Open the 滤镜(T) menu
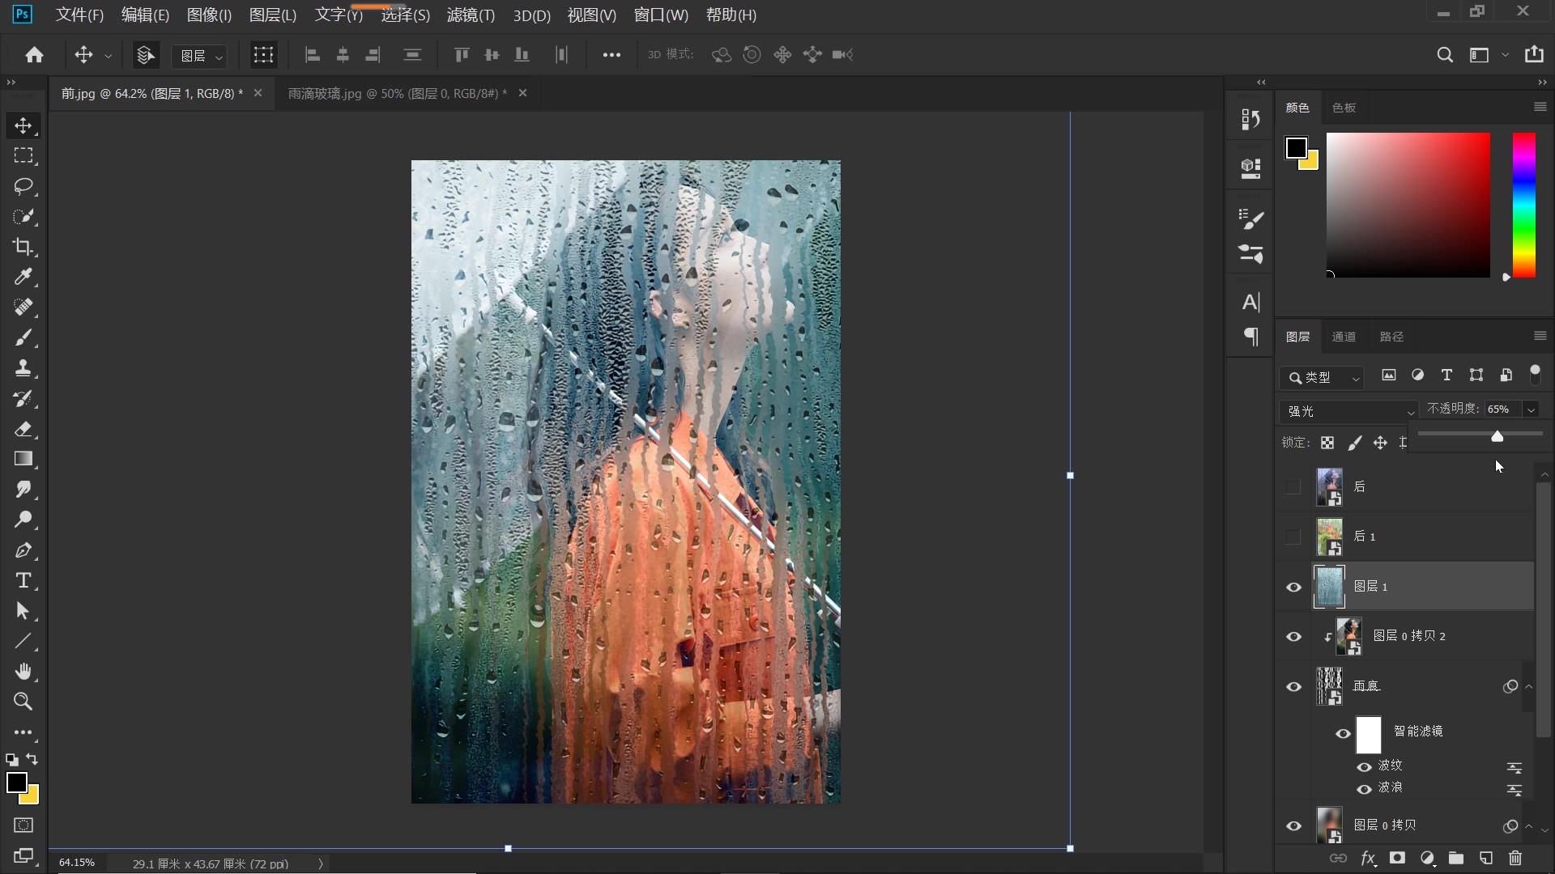The height and width of the screenshot is (874, 1555). tap(471, 15)
